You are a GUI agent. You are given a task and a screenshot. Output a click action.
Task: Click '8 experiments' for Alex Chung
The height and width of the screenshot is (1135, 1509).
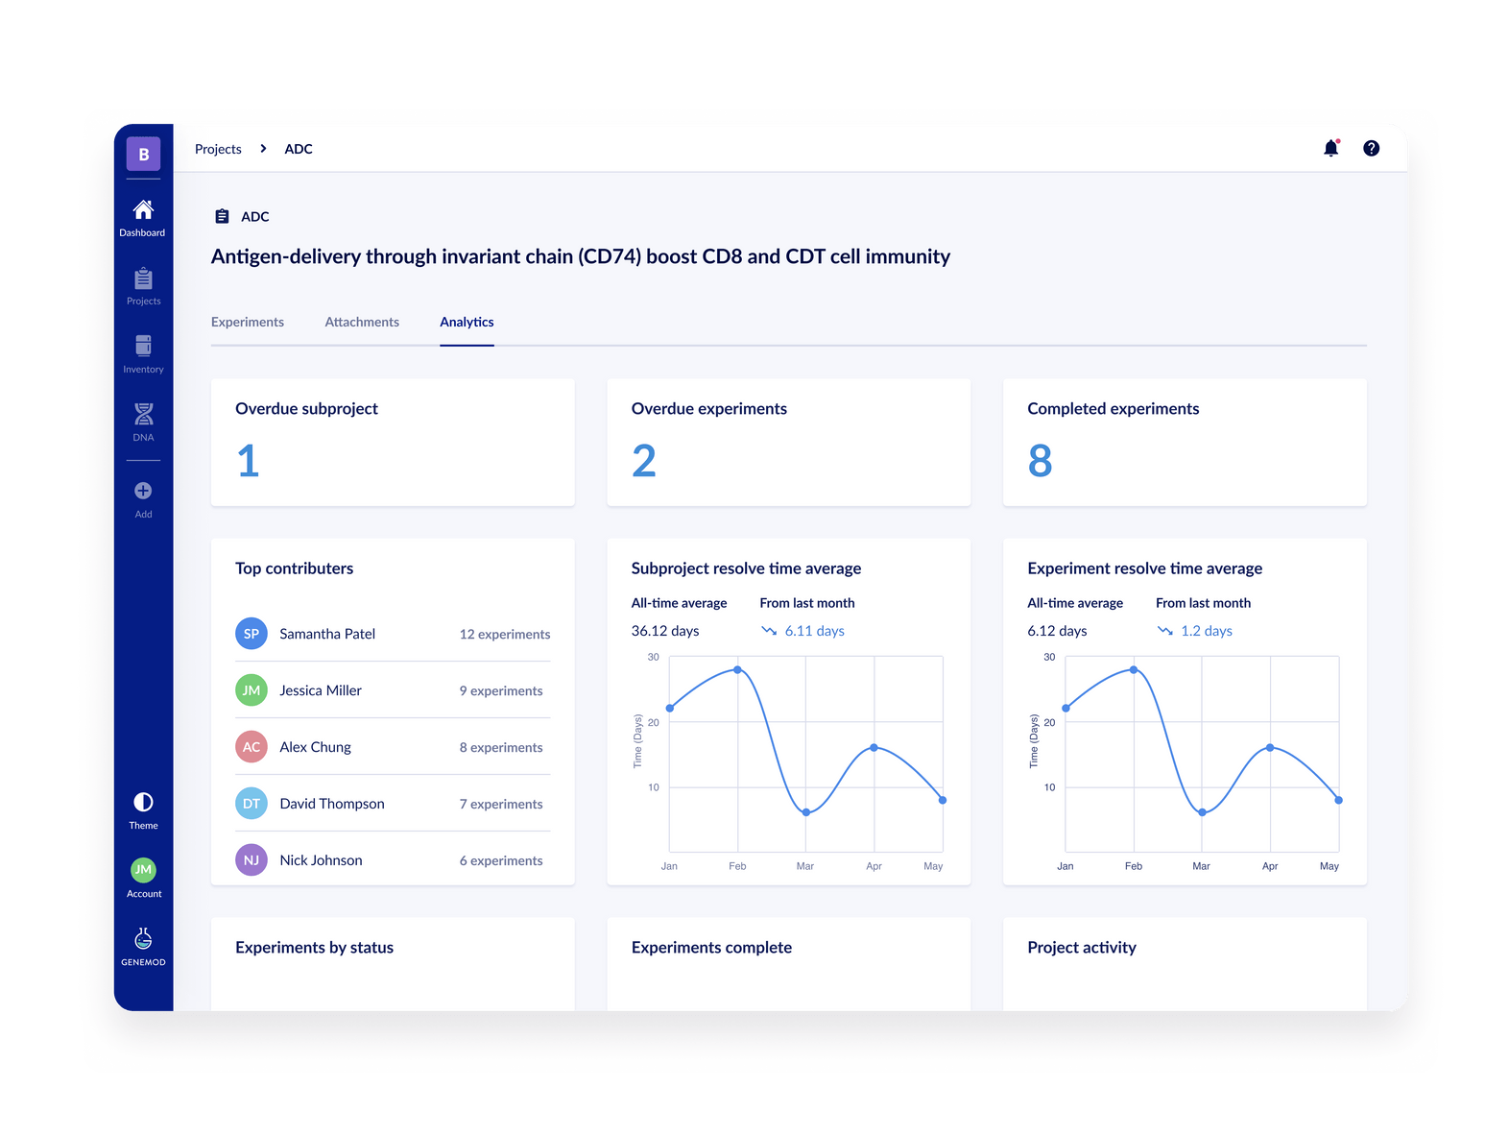tap(501, 747)
